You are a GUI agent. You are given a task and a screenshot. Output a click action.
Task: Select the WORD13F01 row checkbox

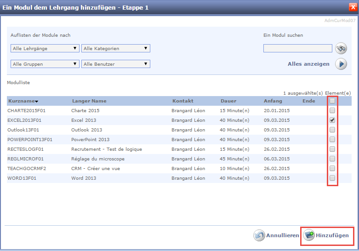[x=332, y=178]
